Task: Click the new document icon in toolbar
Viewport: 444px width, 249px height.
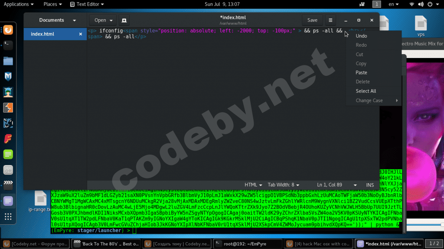Action: [124, 20]
